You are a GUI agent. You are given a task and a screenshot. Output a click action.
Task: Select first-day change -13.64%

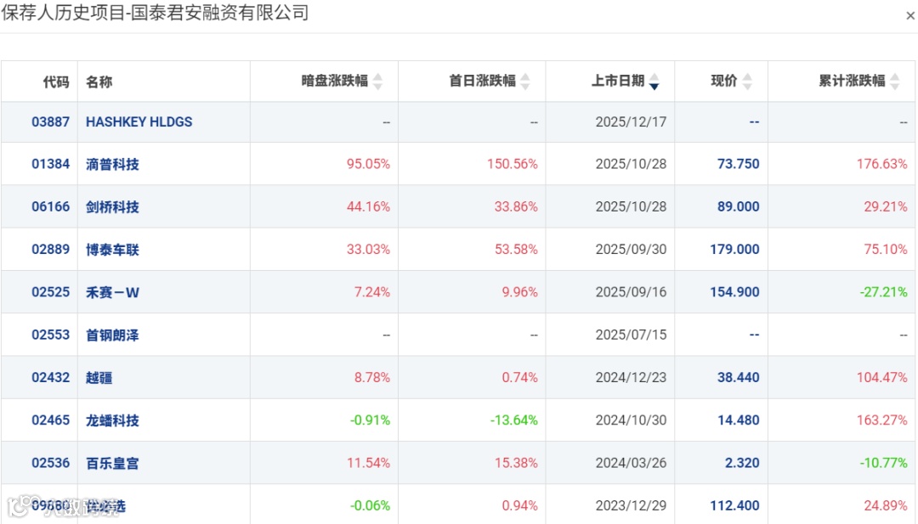tap(513, 420)
